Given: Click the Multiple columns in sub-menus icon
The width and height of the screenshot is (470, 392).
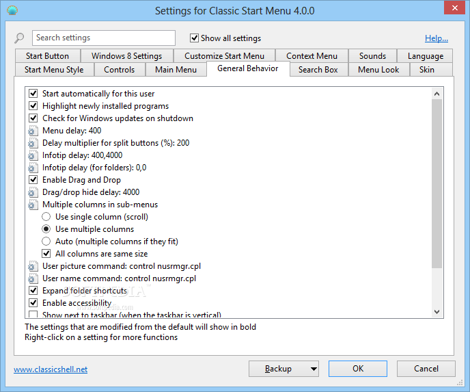Looking at the screenshot, I should [33, 205].
